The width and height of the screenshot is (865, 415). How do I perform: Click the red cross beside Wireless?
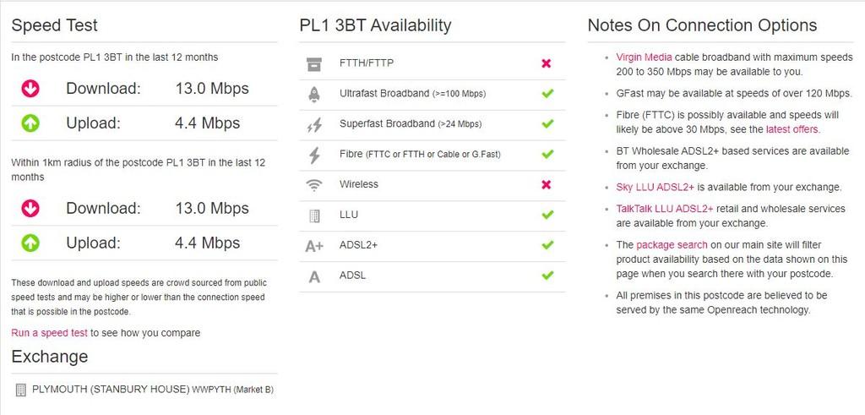pos(547,184)
